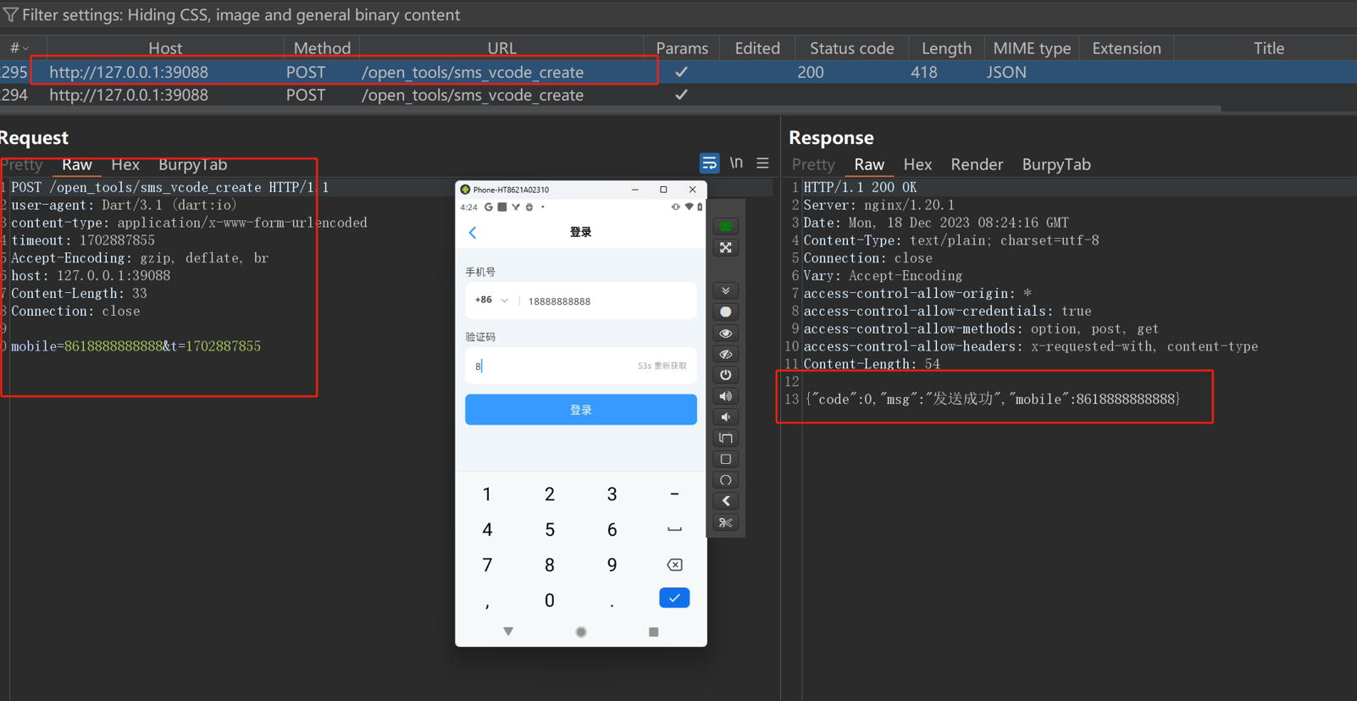Toggle word wrap icon in Request panel
Viewport: 1357px width, 701px height.
coord(709,163)
